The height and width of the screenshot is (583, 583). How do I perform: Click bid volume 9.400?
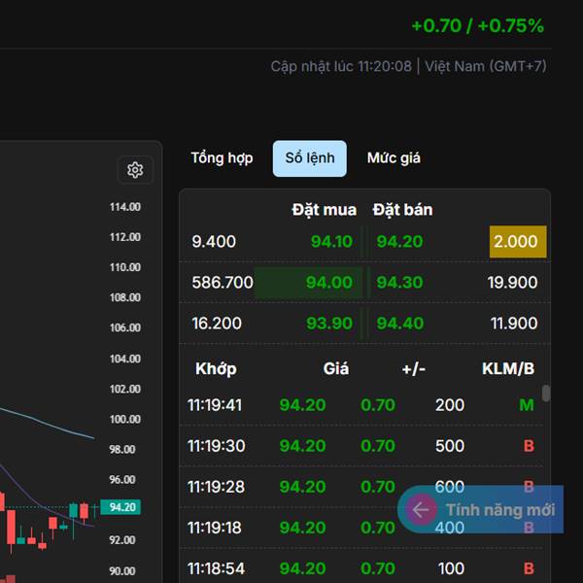click(214, 242)
